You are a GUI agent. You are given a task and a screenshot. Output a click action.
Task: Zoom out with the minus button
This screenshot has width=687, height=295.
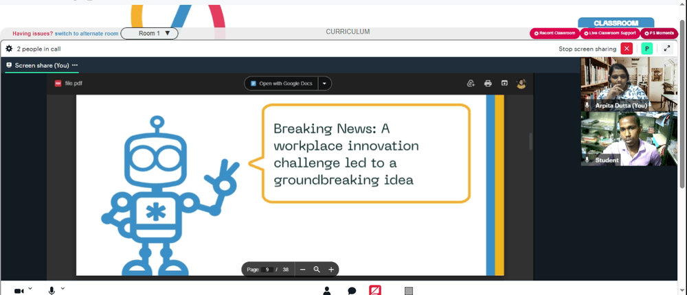click(x=302, y=270)
